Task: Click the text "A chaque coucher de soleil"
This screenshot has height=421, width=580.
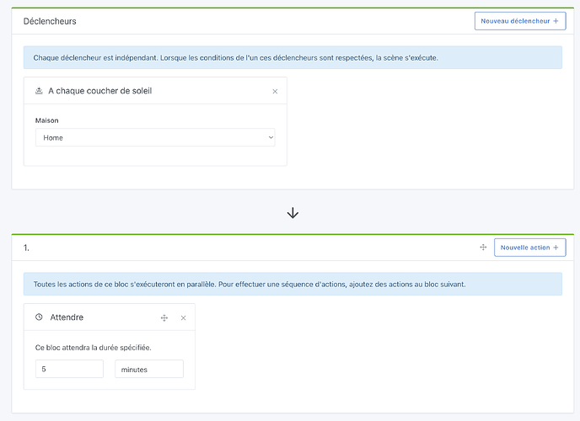Action: pyautogui.click(x=99, y=91)
